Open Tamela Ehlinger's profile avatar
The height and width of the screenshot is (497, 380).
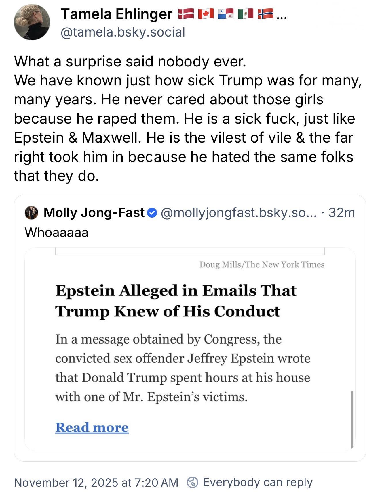click(x=32, y=22)
